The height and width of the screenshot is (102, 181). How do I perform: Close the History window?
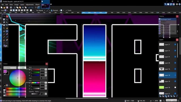point(177,16)
